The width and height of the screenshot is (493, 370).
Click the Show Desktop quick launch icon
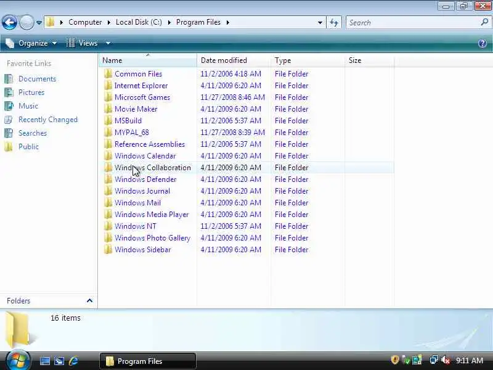[x=44, y=361]
